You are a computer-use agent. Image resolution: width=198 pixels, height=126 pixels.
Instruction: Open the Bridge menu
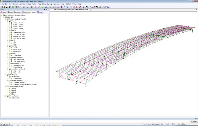point(44,4)
